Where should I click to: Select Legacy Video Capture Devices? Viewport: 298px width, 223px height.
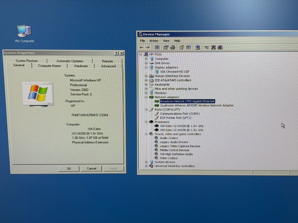180,146
